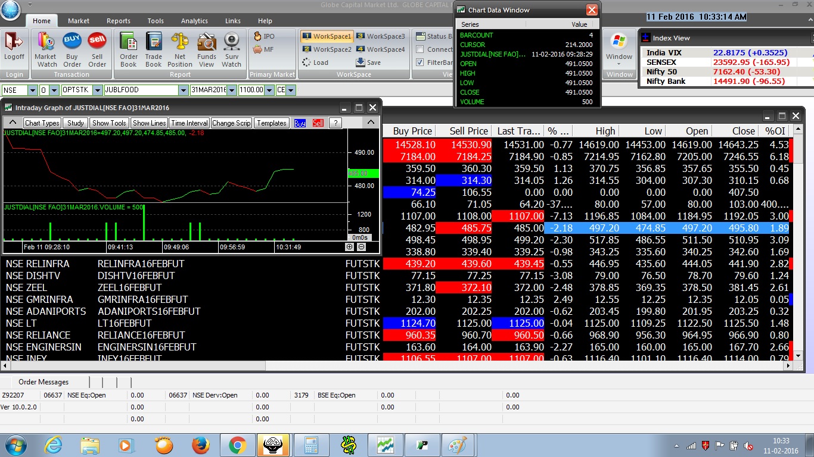The image size is (814, 457).
Task: Click the '?' help button in chart toolbar
Action: point(335,123)
